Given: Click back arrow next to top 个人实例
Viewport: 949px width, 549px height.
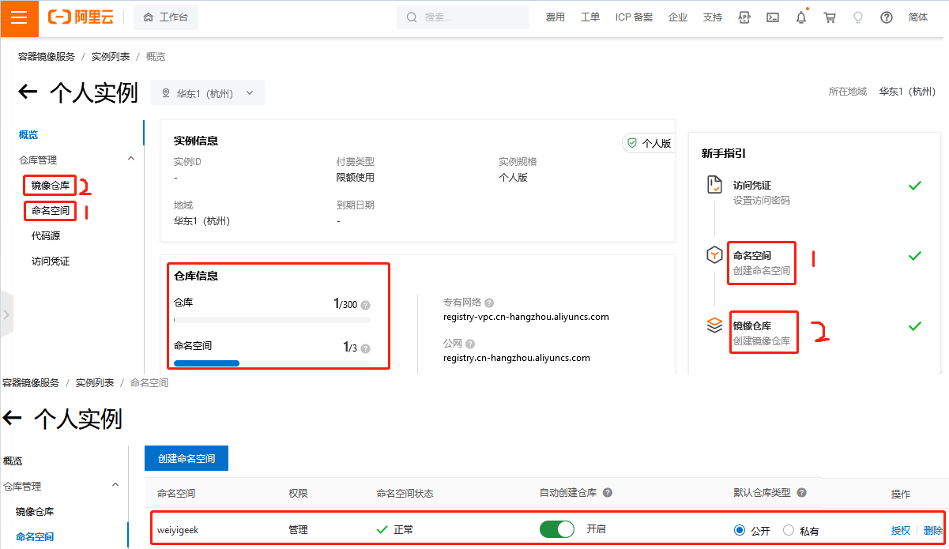Looking at the screenshot, I should (x=28, y=92).
